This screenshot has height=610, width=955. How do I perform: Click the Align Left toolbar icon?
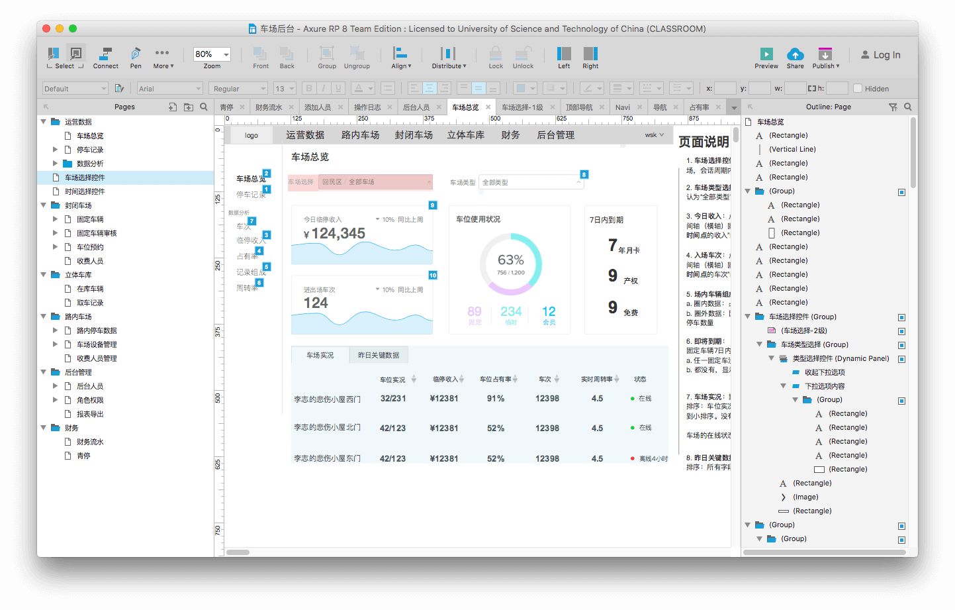(564, 54)
